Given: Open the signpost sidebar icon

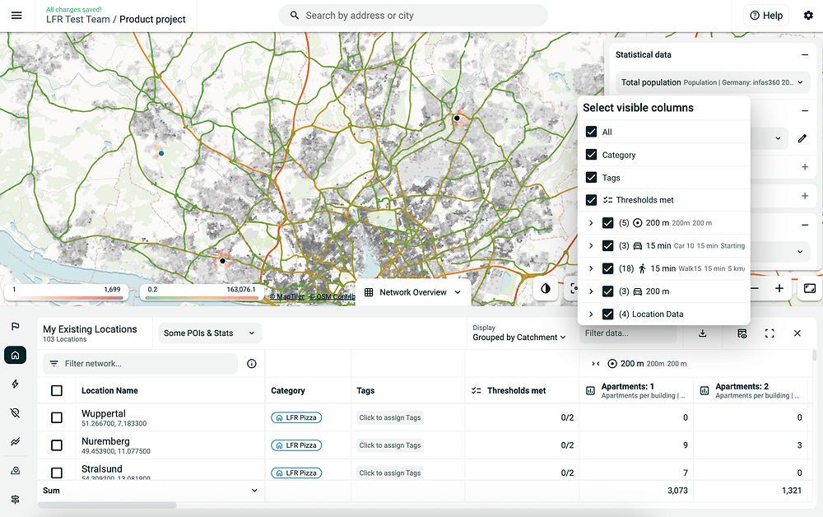Looking at the screenshot, I should pyautogui.click(x=15, y=500).
